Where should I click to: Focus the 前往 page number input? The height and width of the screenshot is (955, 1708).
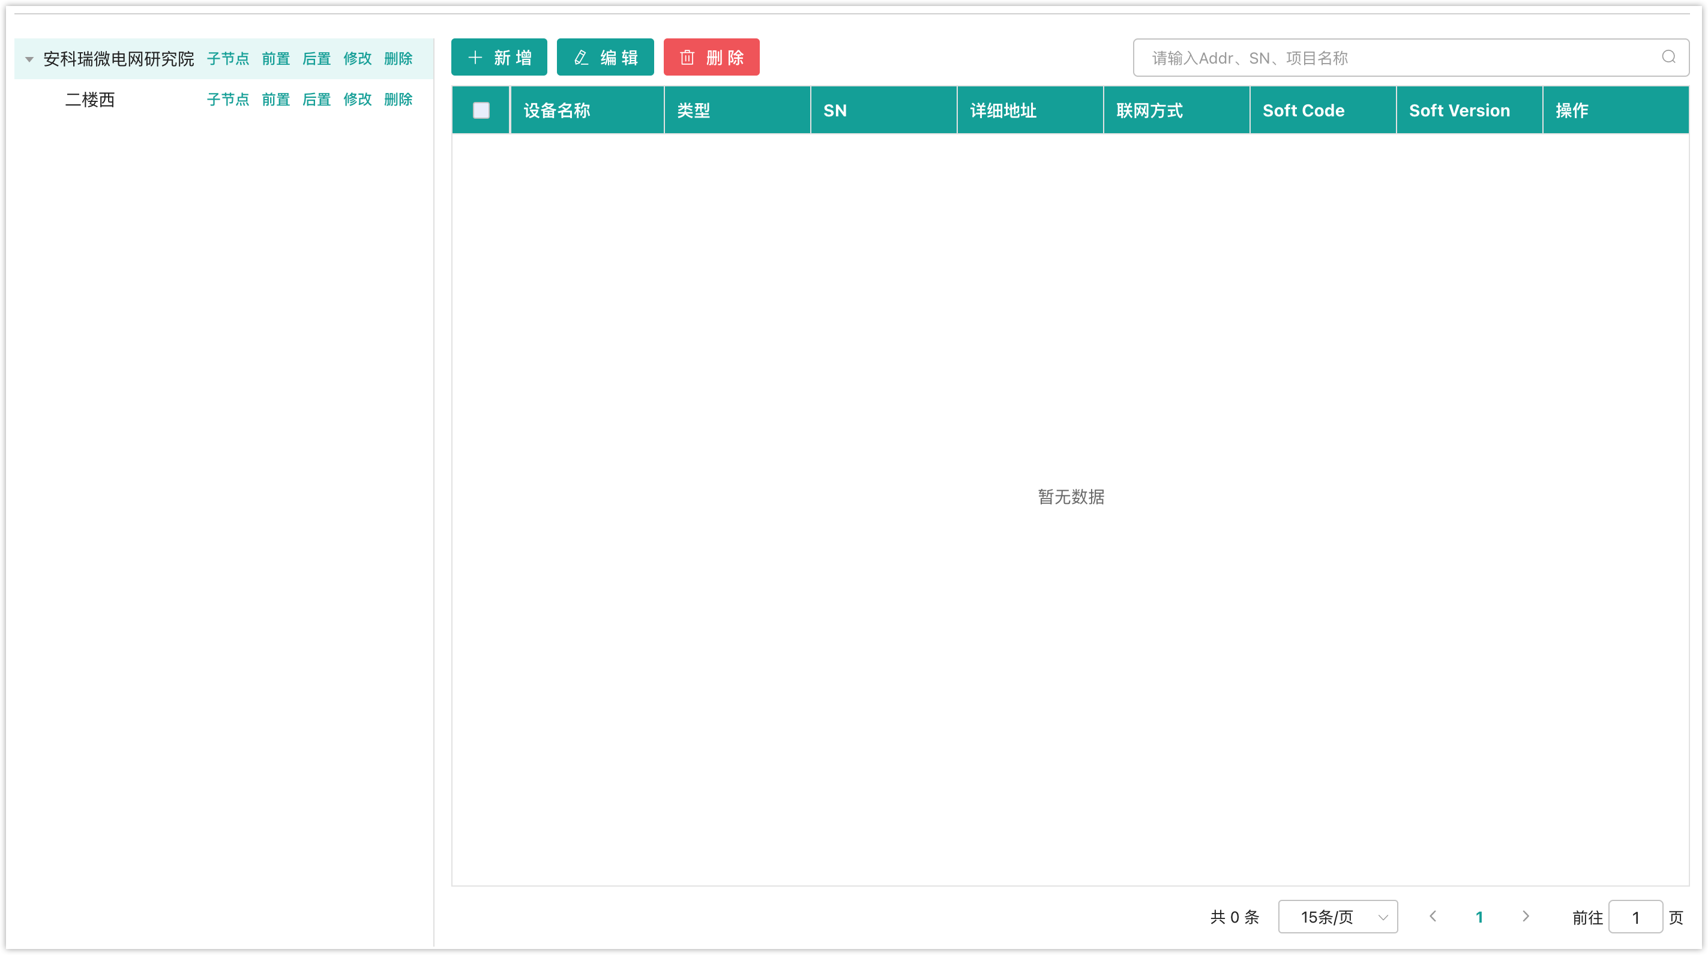pyautogui.click(x=1636, y=917)
